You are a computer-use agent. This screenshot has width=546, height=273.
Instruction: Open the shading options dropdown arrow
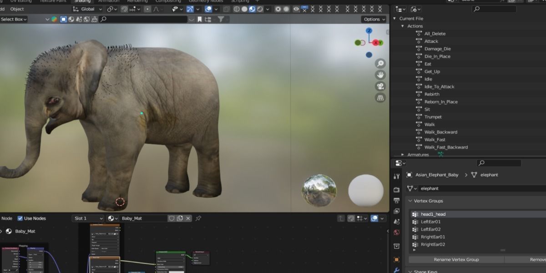tap(268, 9)
